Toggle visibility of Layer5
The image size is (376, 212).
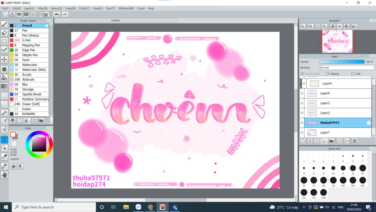304,84
